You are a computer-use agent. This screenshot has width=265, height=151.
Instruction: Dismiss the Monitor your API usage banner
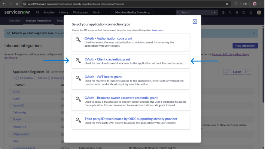click(x=254, y=33)
